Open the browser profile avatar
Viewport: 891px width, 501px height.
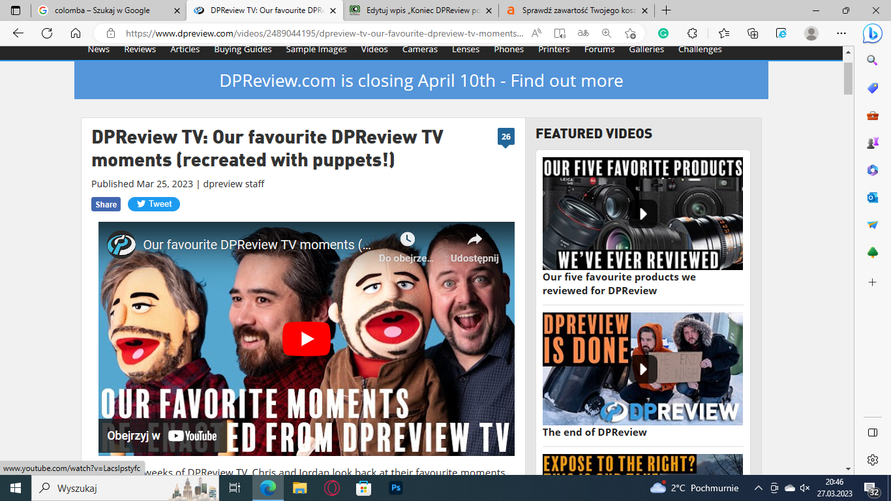(x=811, y=33)
